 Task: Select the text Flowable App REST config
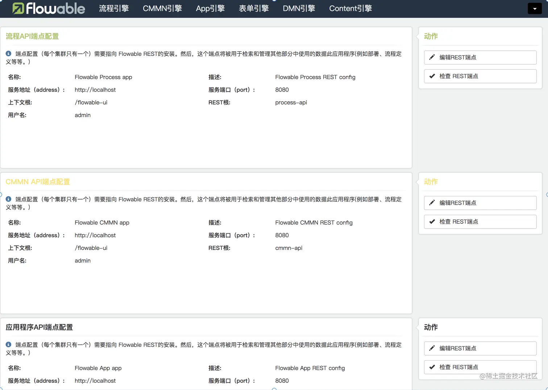(310, 368)
